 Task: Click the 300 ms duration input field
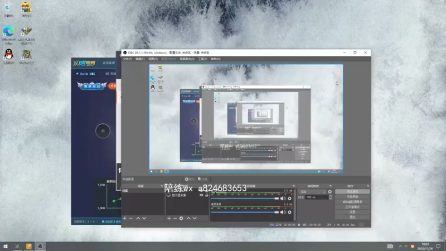pyautogui.click(x=317, y=197)
